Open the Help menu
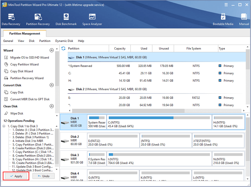This screenshot has height=187, width=251. coord(81,41)
